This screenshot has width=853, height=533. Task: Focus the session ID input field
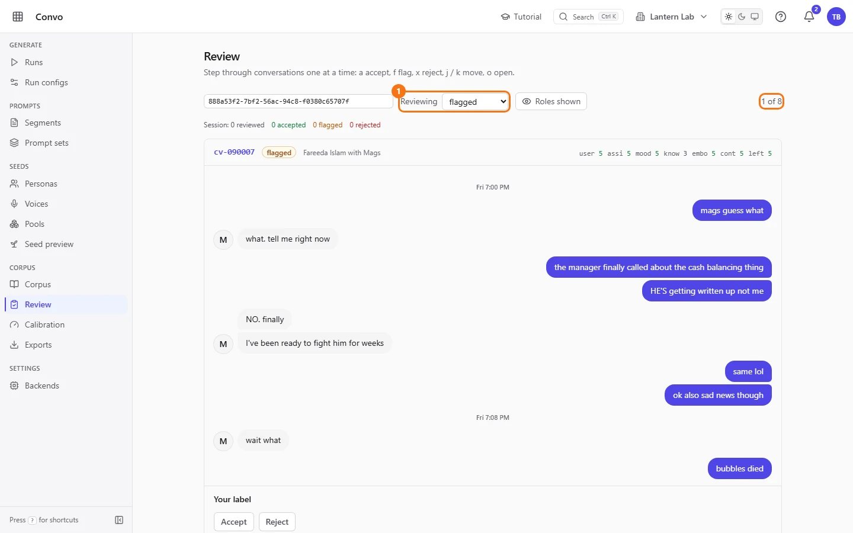299,101
